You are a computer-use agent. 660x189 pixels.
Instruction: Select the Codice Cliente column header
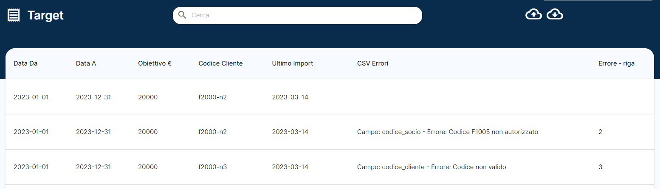click(220, 63)
